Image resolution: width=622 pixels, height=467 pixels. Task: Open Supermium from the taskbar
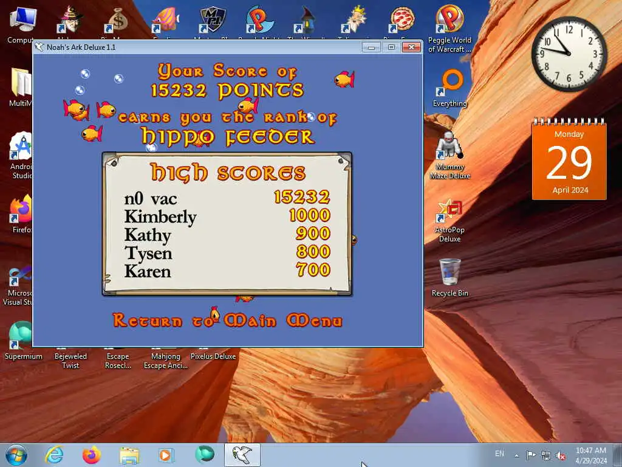tap(205, 455)
